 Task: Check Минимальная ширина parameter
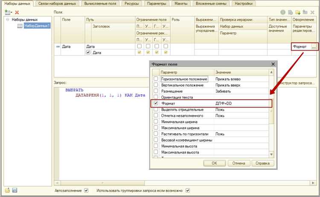click(x=156, y=122)
